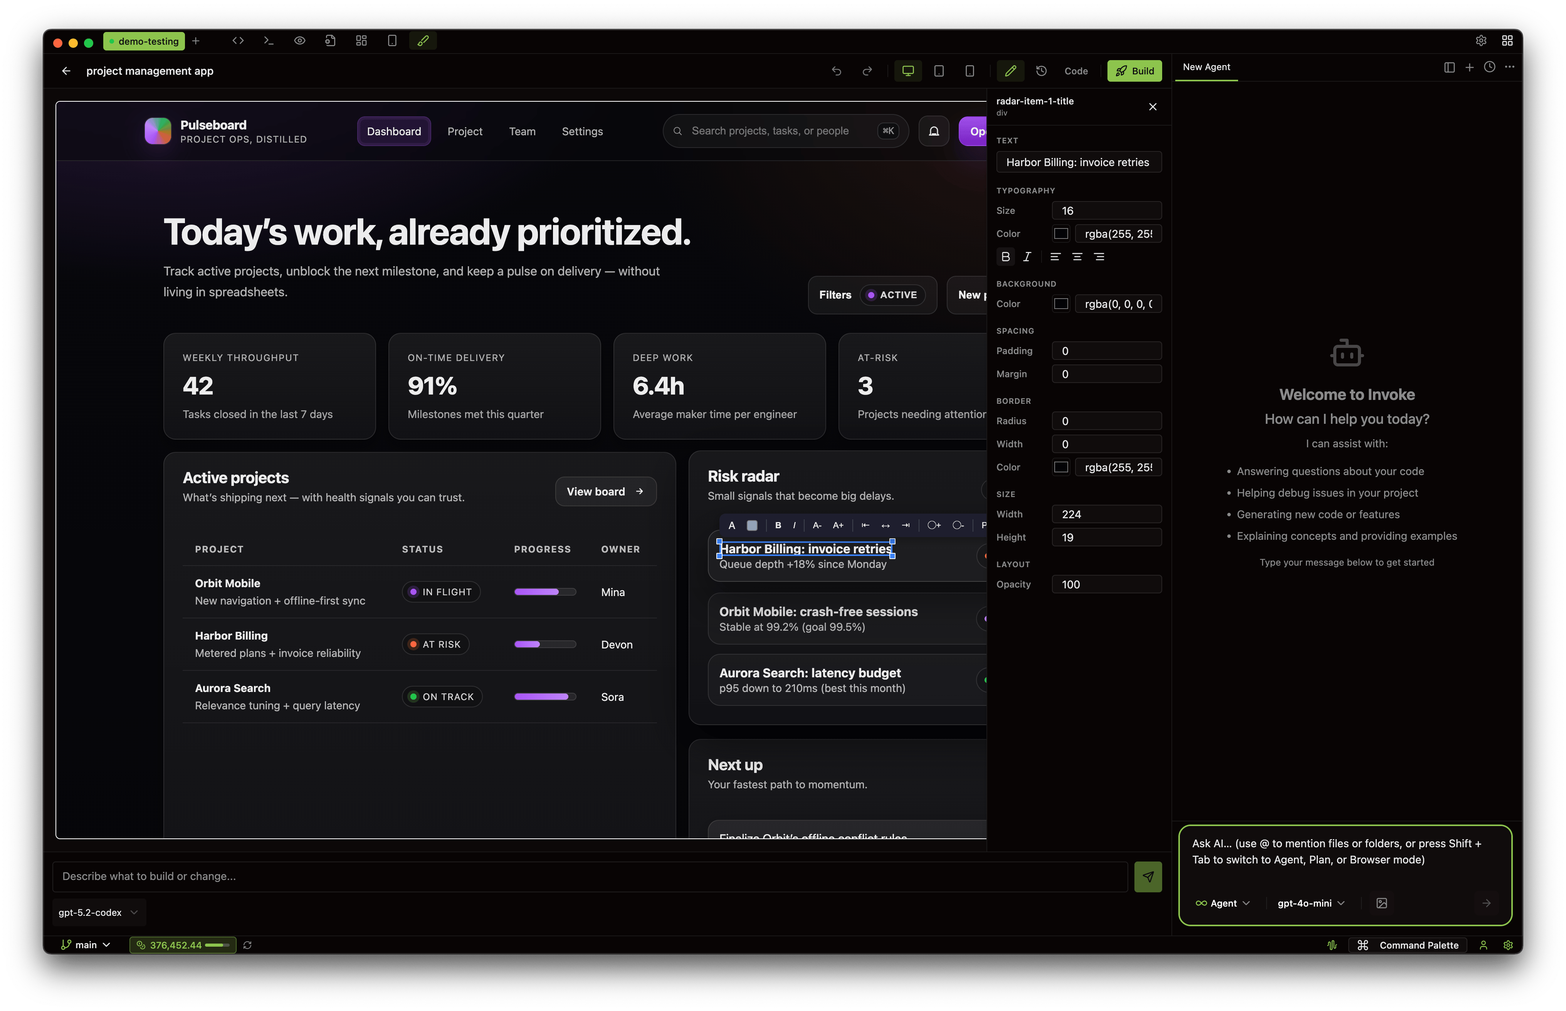Click the redo arrow icon
This screenshot has height=1011, width=1566.
click(x=867, y=71)
